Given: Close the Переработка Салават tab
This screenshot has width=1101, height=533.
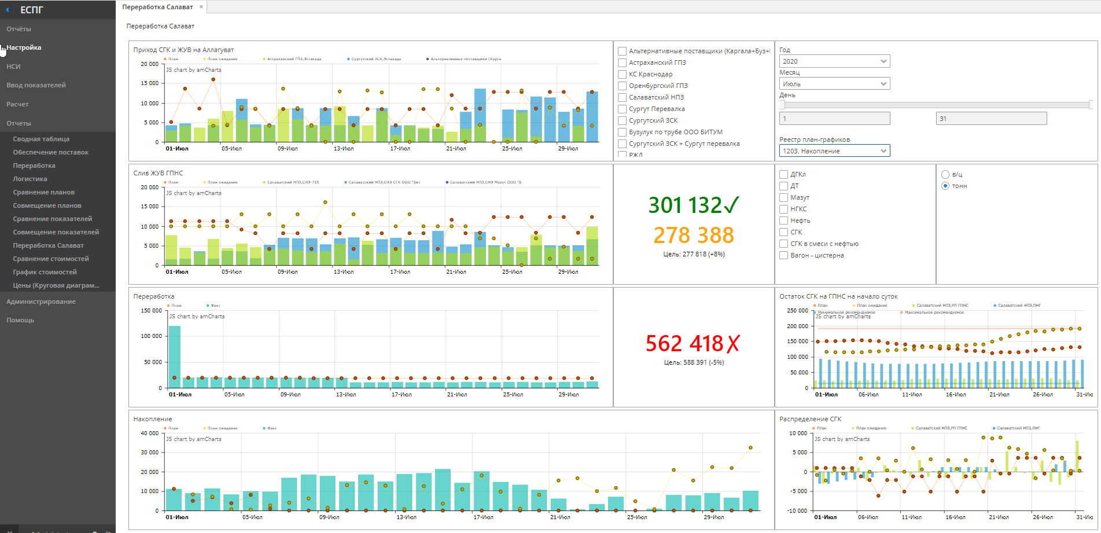Looking at the screenshot, I should [x=201, y=7].
